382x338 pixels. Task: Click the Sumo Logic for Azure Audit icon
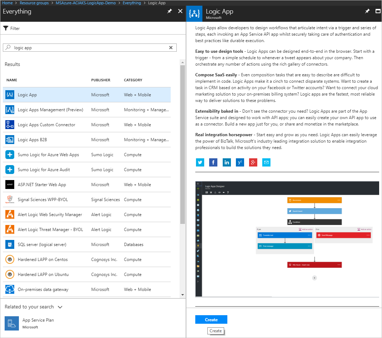pos(10,170)
